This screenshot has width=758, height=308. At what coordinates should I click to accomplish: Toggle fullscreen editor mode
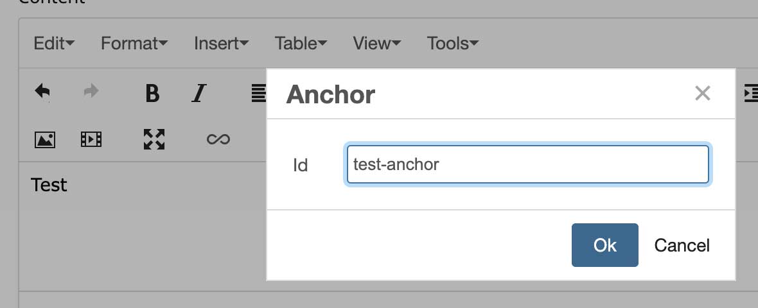(x=154, y=139)
